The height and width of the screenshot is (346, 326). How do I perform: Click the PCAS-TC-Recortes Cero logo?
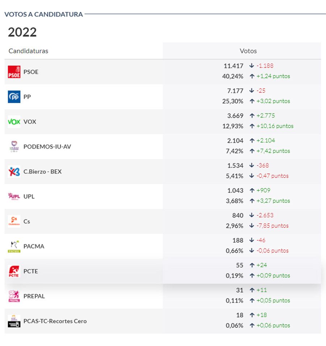pyautogui.click(x=14, y=321)
